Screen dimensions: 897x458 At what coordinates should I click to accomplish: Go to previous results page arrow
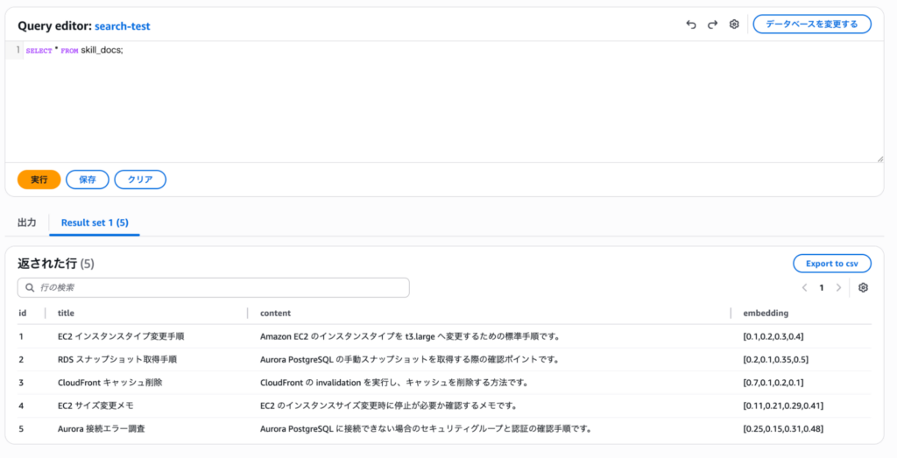click(804, 287)
